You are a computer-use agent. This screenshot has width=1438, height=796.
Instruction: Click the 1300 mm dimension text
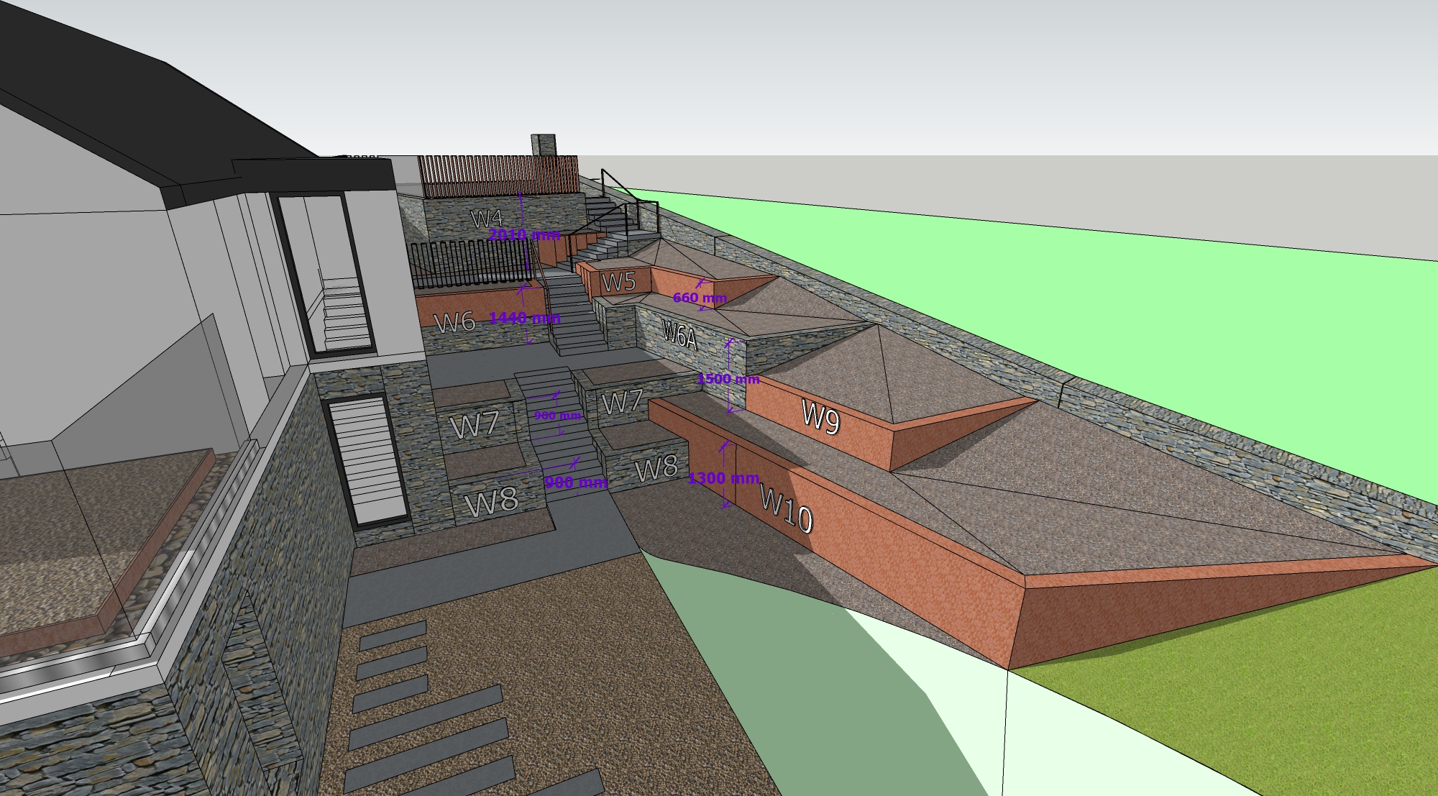[723, 478]
